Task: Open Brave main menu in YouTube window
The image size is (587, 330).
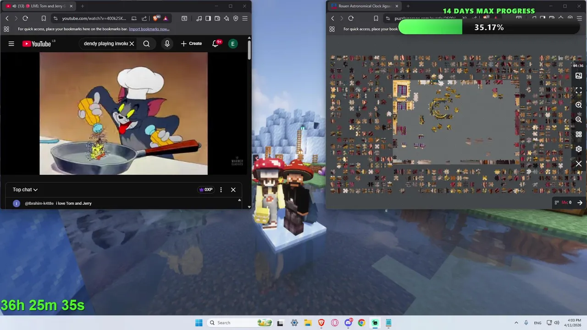Action: coord(245,18)
